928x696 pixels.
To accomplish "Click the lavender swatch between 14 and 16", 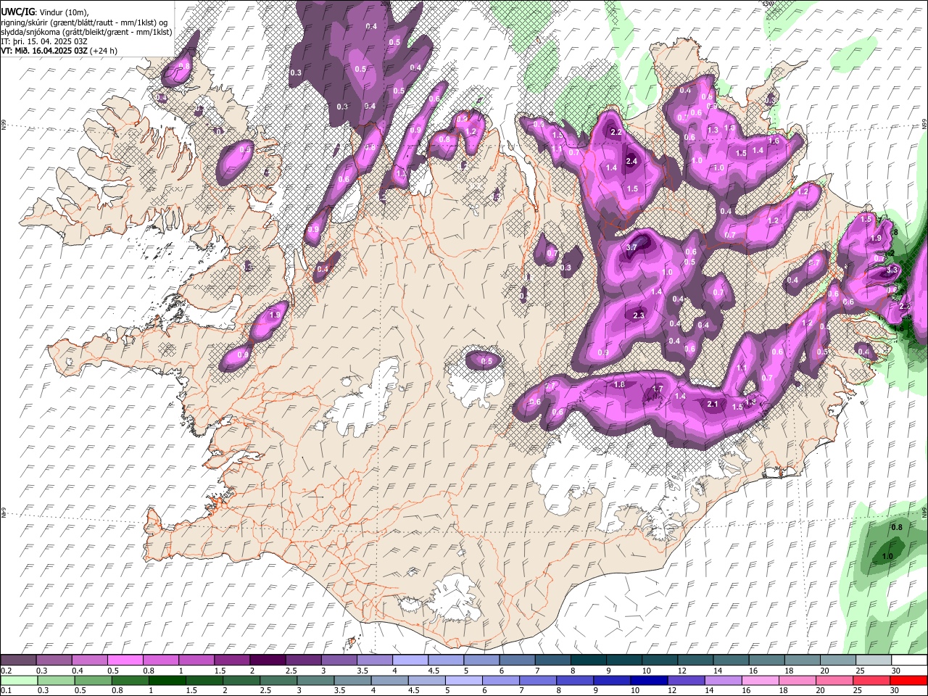I will [x=724, y=680].
